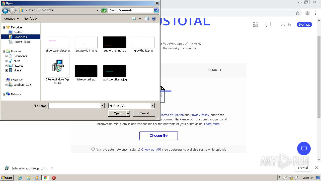Click the Open button split arrow
The width and height of the screenshot is (321, 181).
pyautogui.click(x=128, y=113)
